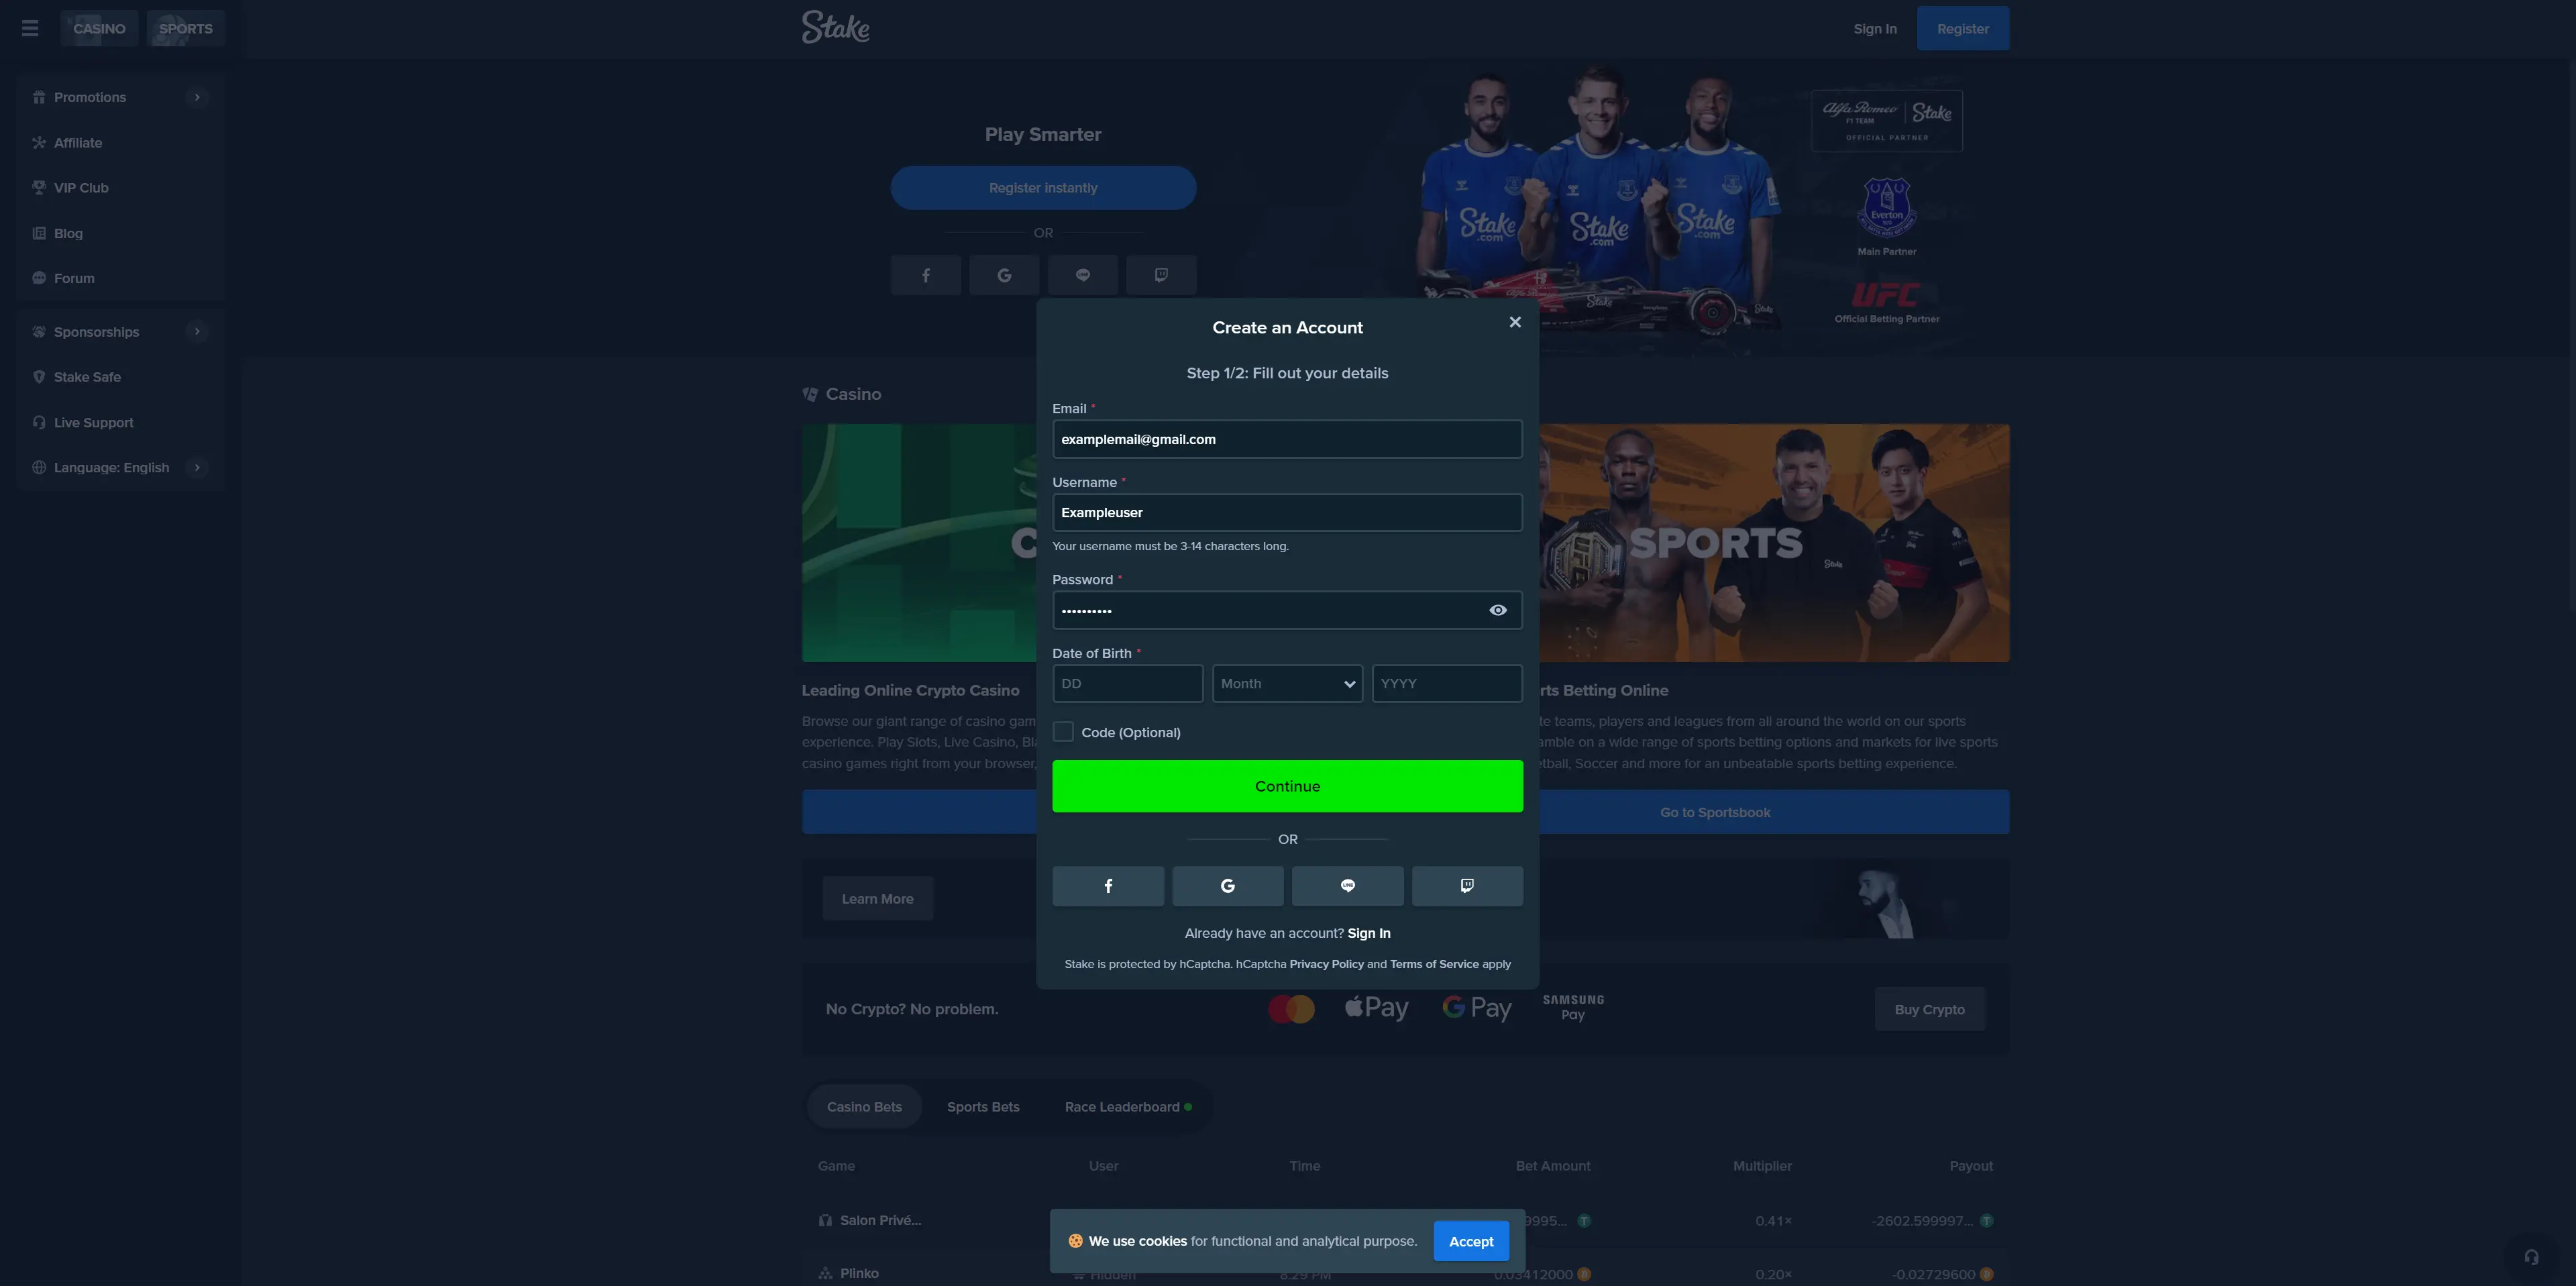Click the Sports banner thumbnail
This screenshot has width=2576, height=1286.
click(1773, 542)
